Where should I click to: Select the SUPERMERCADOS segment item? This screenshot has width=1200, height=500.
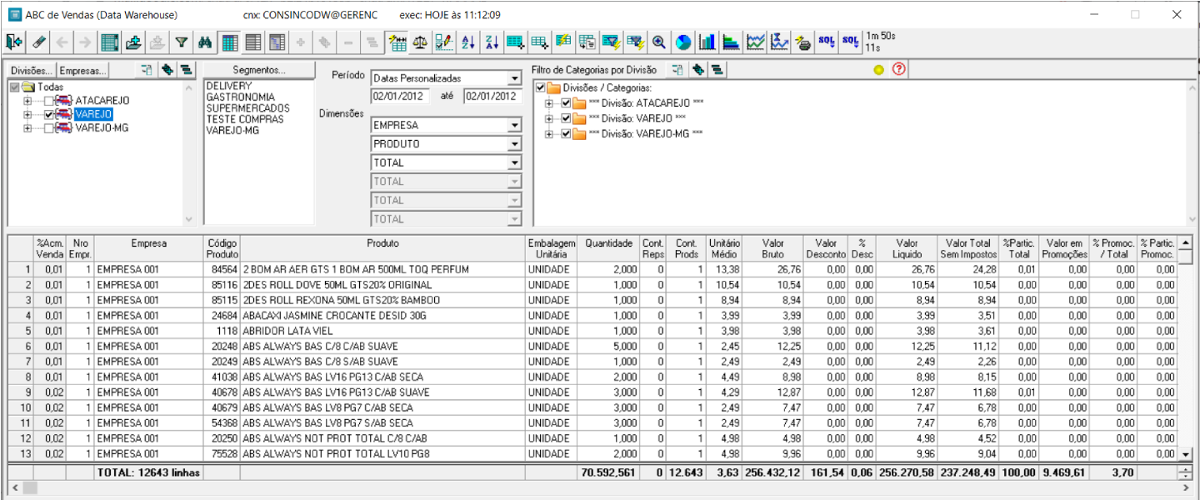click(247, 108)
